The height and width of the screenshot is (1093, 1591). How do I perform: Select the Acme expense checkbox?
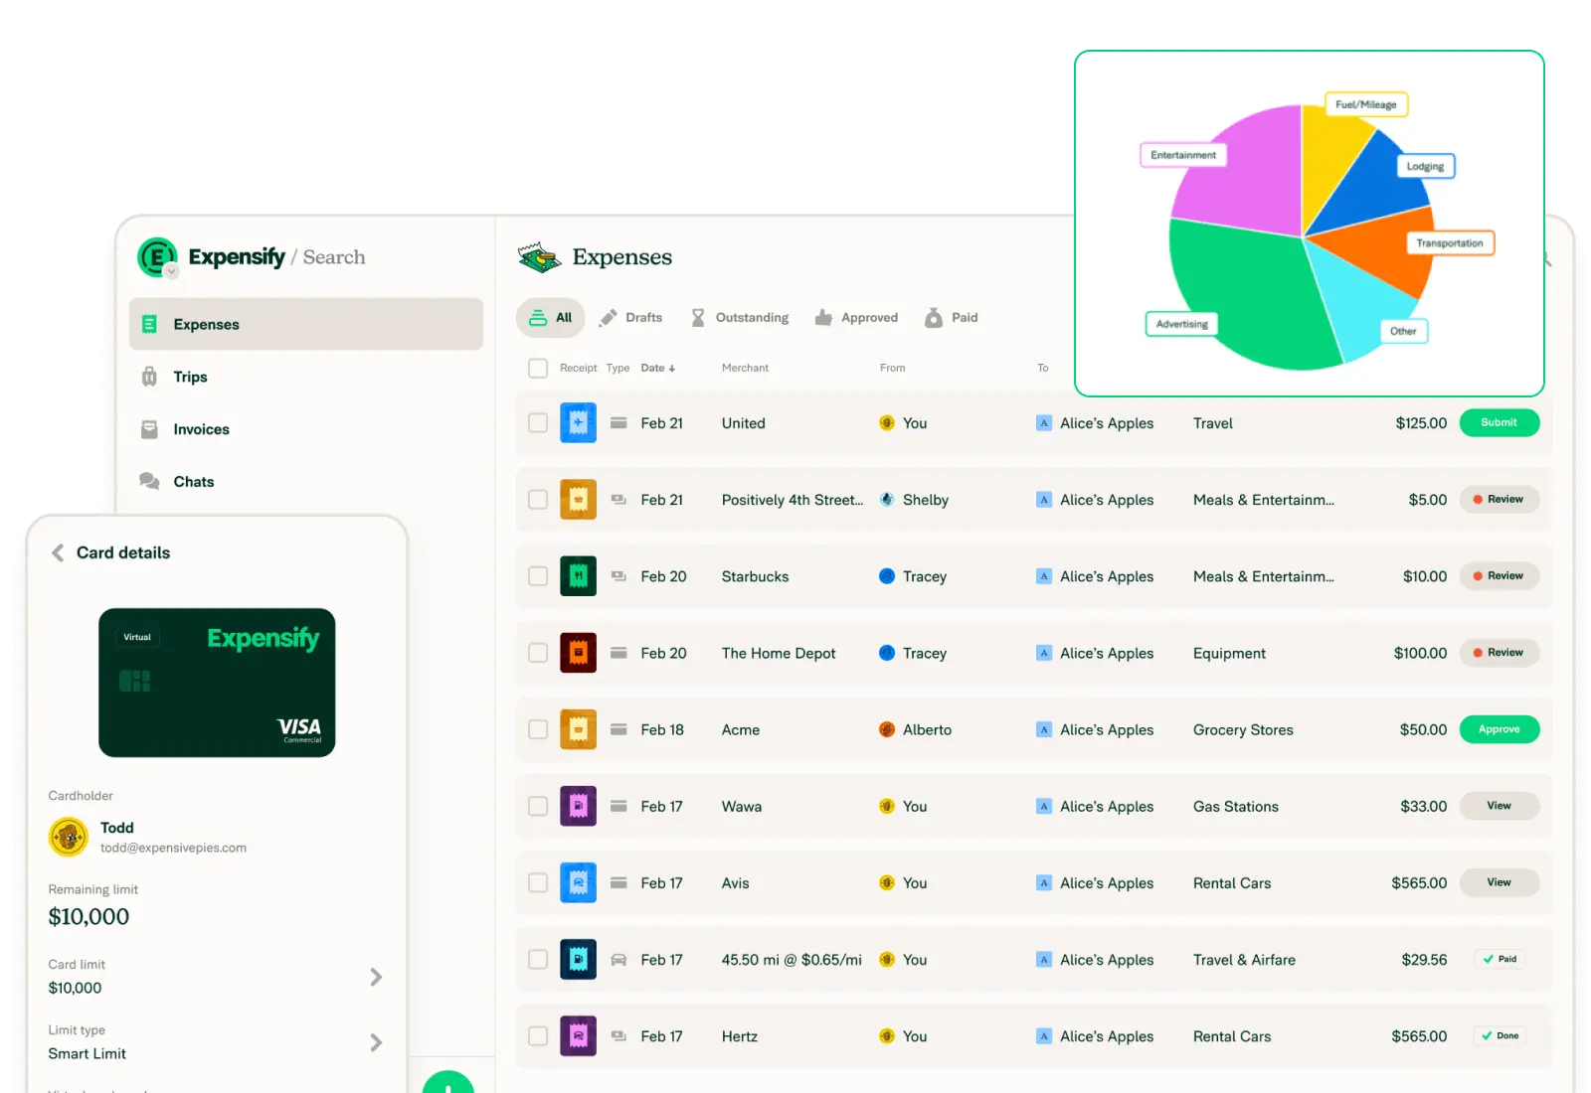pos(538,729)
